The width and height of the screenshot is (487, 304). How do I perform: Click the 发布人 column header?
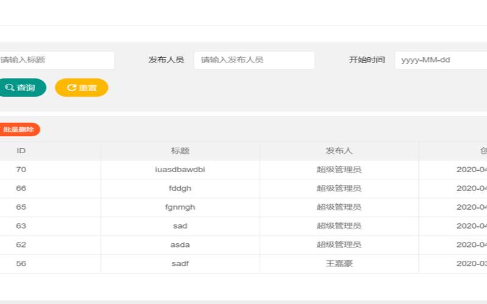pos(339,151)
